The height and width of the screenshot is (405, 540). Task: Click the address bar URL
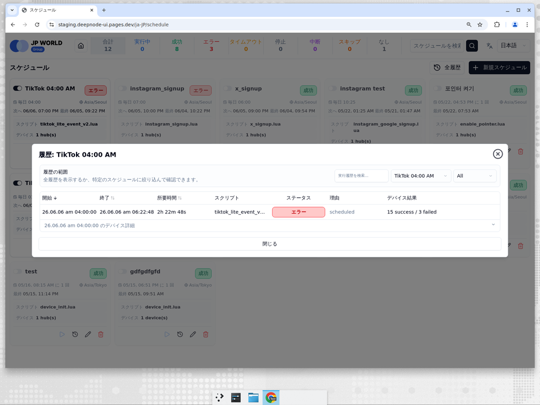click(113, 24)
